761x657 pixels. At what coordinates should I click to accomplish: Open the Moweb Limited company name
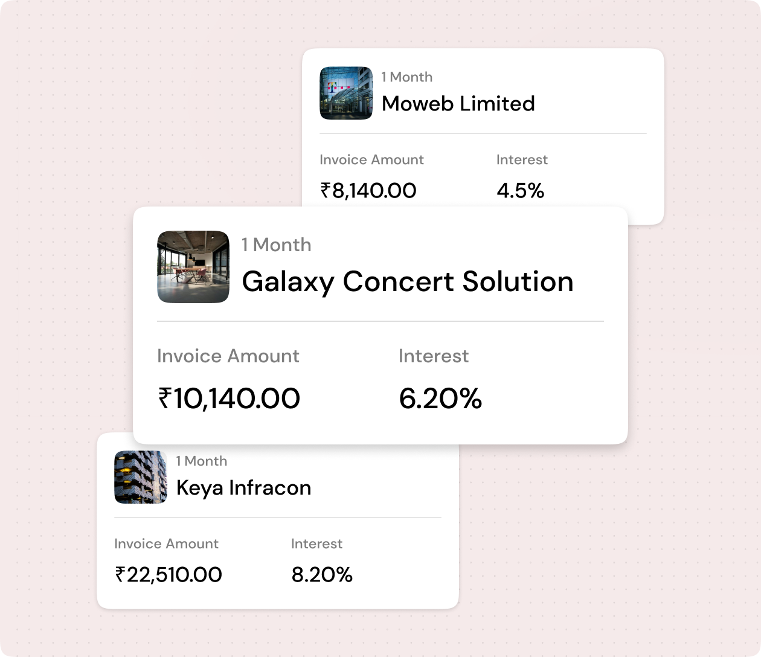[x=458, y=104]
